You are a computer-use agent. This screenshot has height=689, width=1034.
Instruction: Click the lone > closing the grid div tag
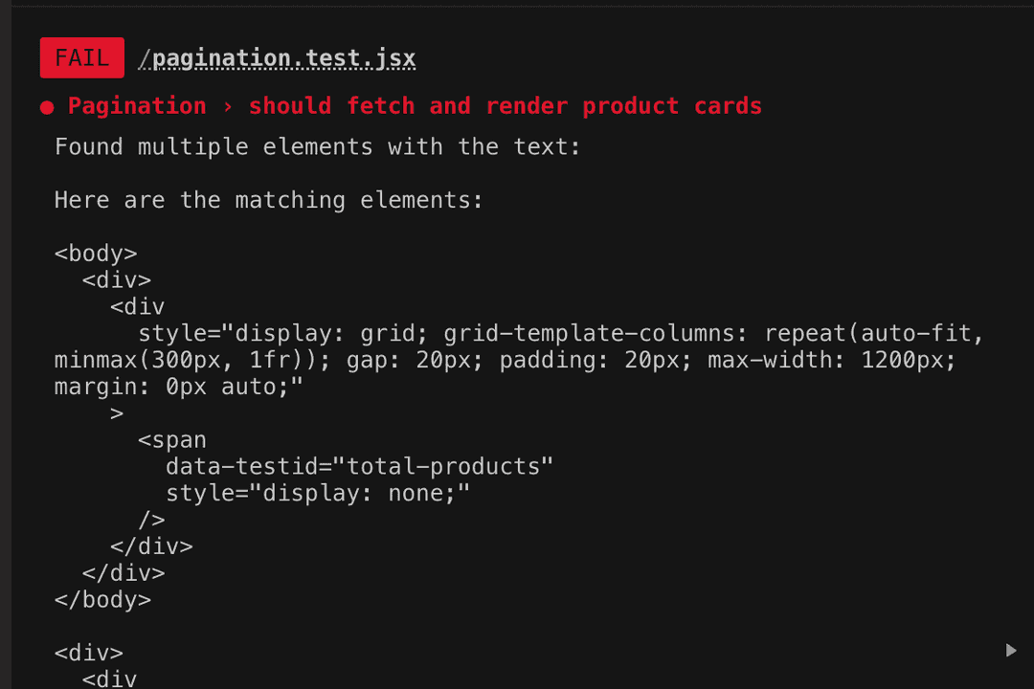pos(117,413)
